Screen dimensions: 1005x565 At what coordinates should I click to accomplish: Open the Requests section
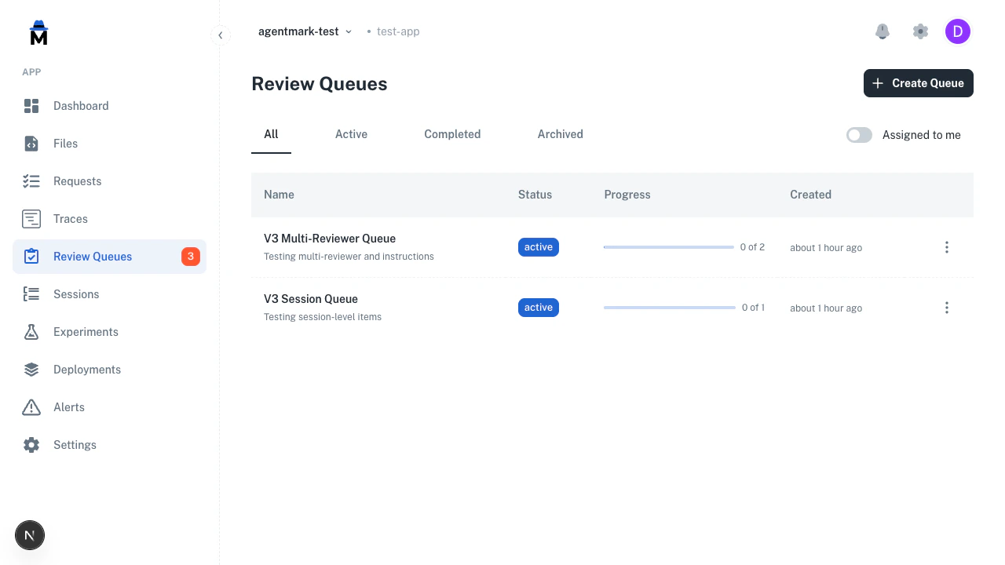77,180
